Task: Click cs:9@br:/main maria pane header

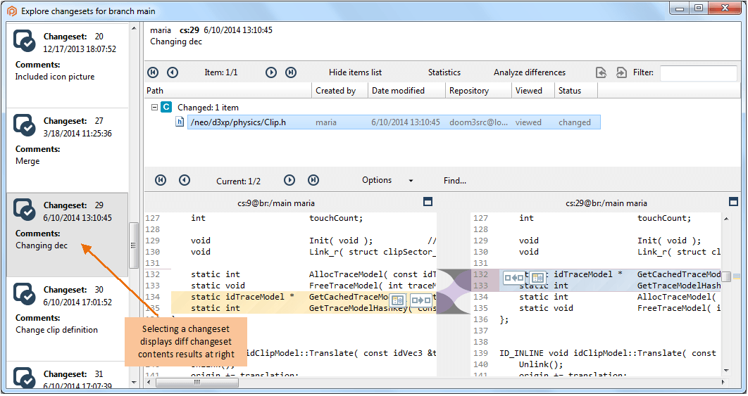Action: pyautogui.click(x=276, y=203)
